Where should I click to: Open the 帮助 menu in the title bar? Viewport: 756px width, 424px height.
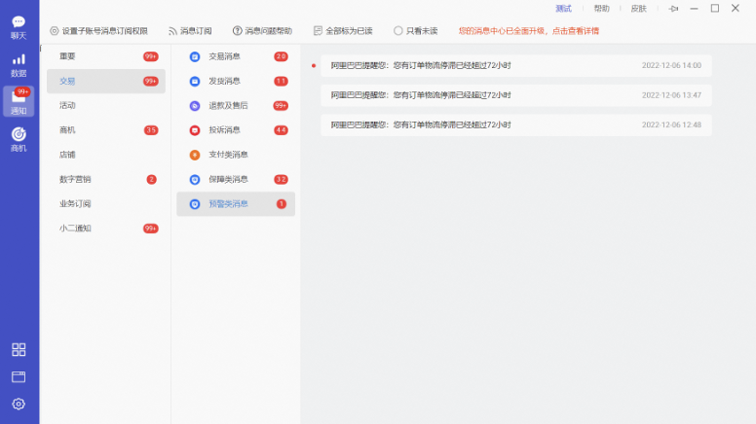pyautogui.click(x=601, y=9)
